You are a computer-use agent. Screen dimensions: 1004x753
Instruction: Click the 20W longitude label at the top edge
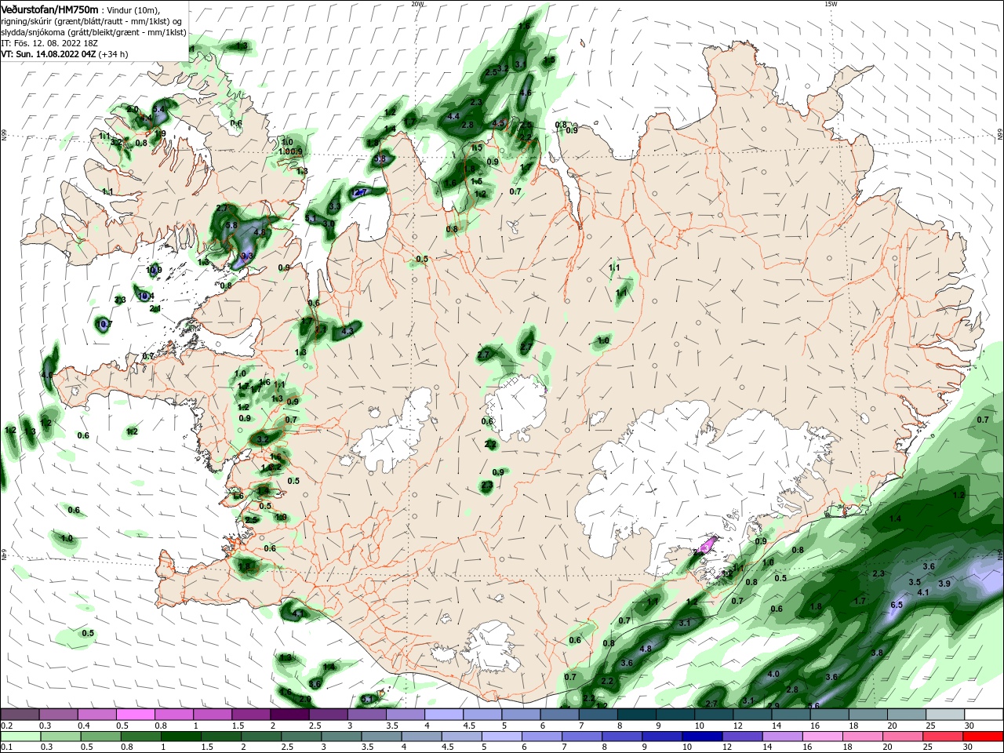417,3
